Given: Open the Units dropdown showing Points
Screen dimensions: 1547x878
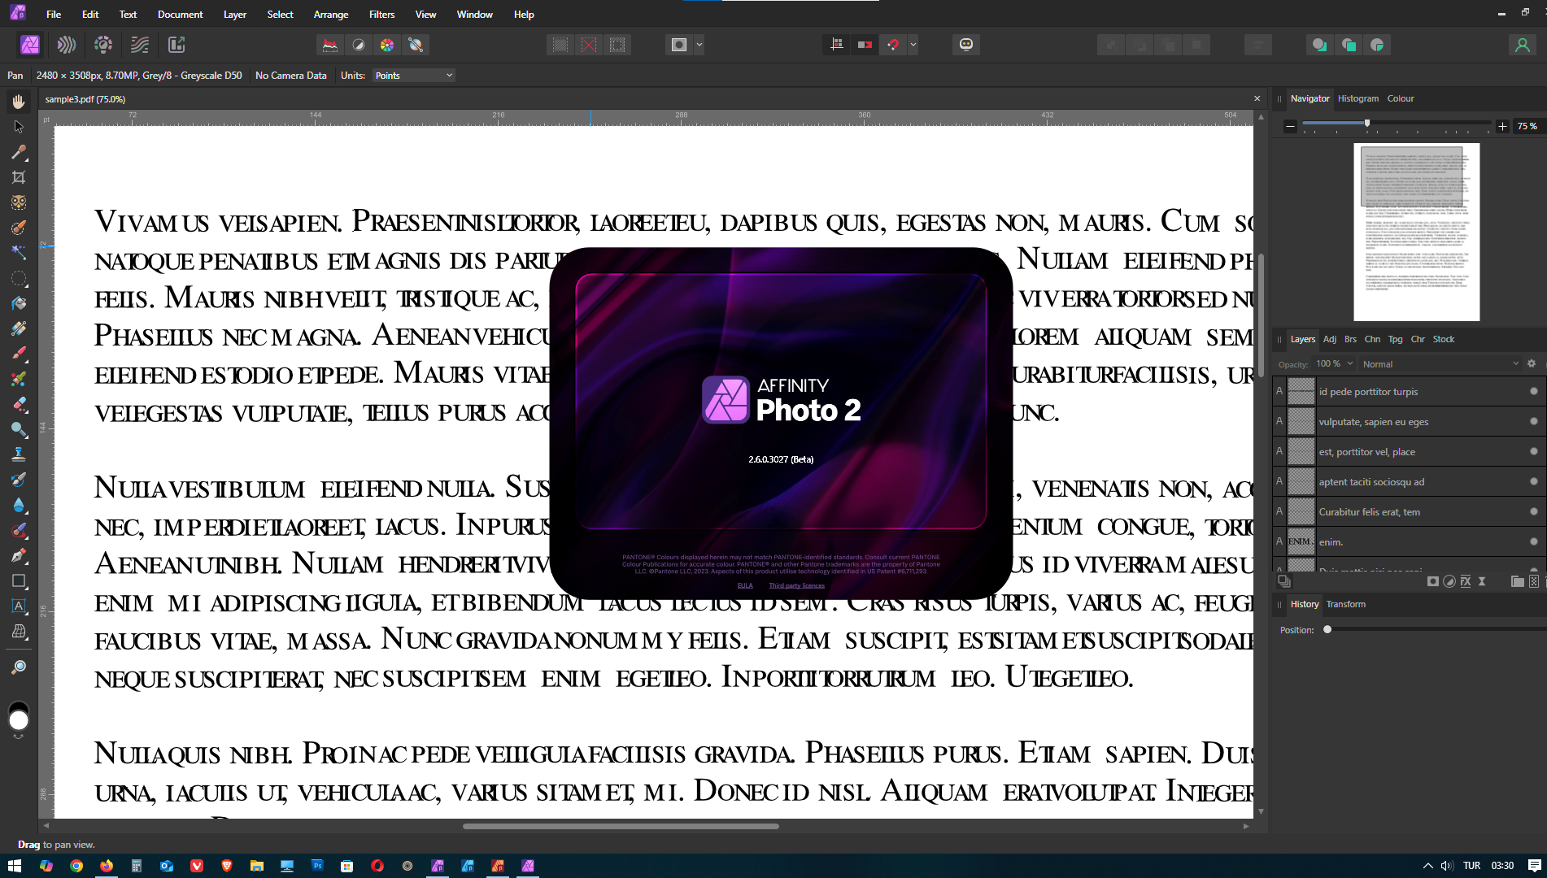Looking at the screenshot, I should (x=414, y=76).
